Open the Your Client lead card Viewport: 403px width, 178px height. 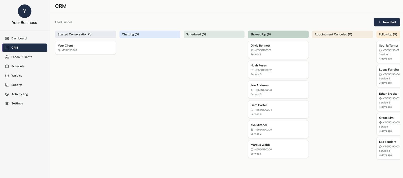[x=86, y=48]
